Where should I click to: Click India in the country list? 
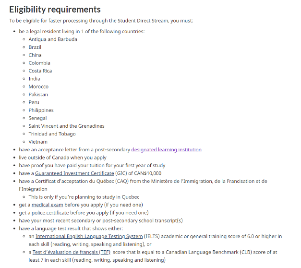35,79
